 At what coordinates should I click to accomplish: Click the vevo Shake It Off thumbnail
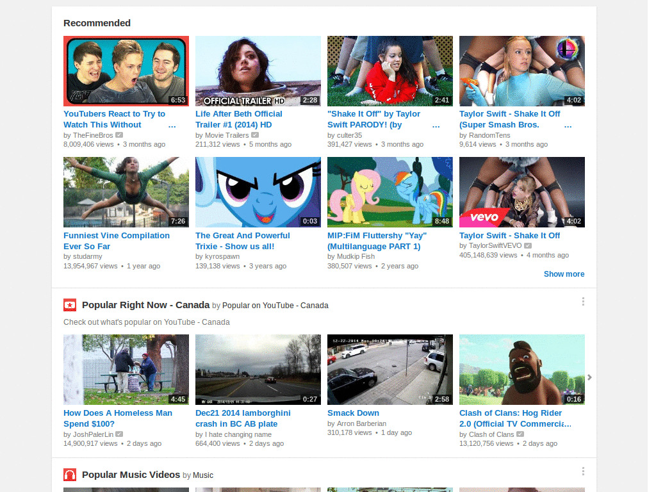[x=521, y=192]
